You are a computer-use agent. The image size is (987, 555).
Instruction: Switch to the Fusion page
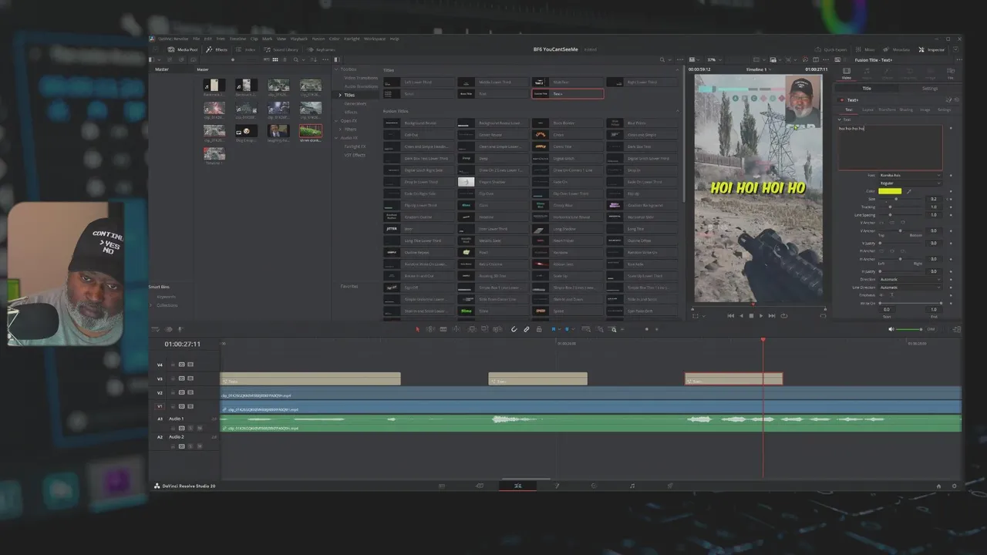point(557,486)
